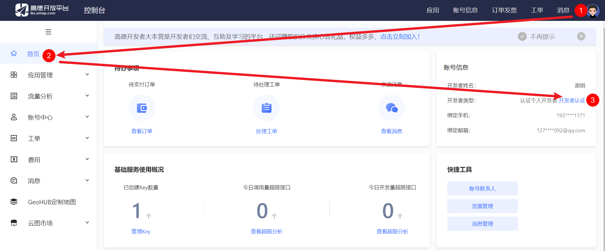Click the Amap open platform logo
This screenshot has width=605, height=251.
[x=42, y=10]
